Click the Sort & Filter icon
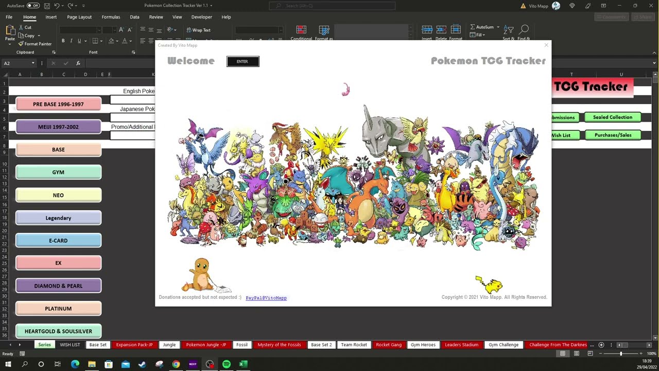The image size is (659, 371). pyautogui.click(x=509, y=30)
